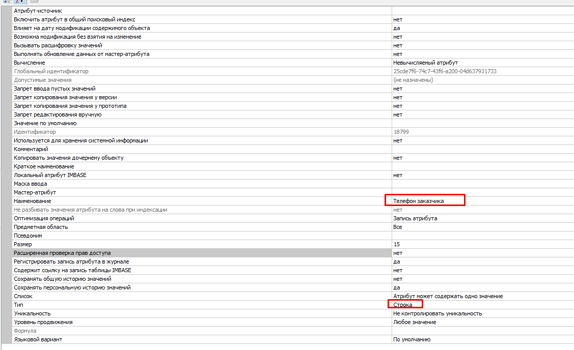
Task: Click value 'нет' of 'Расширенная проверка прав доступа'
Action: [398, 253]
